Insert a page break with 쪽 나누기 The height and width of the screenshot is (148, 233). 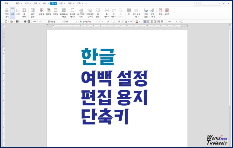(107, 13)
